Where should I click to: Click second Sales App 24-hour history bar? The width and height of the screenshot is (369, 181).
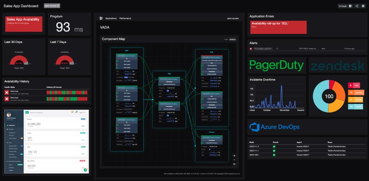[x=67, y=99]
